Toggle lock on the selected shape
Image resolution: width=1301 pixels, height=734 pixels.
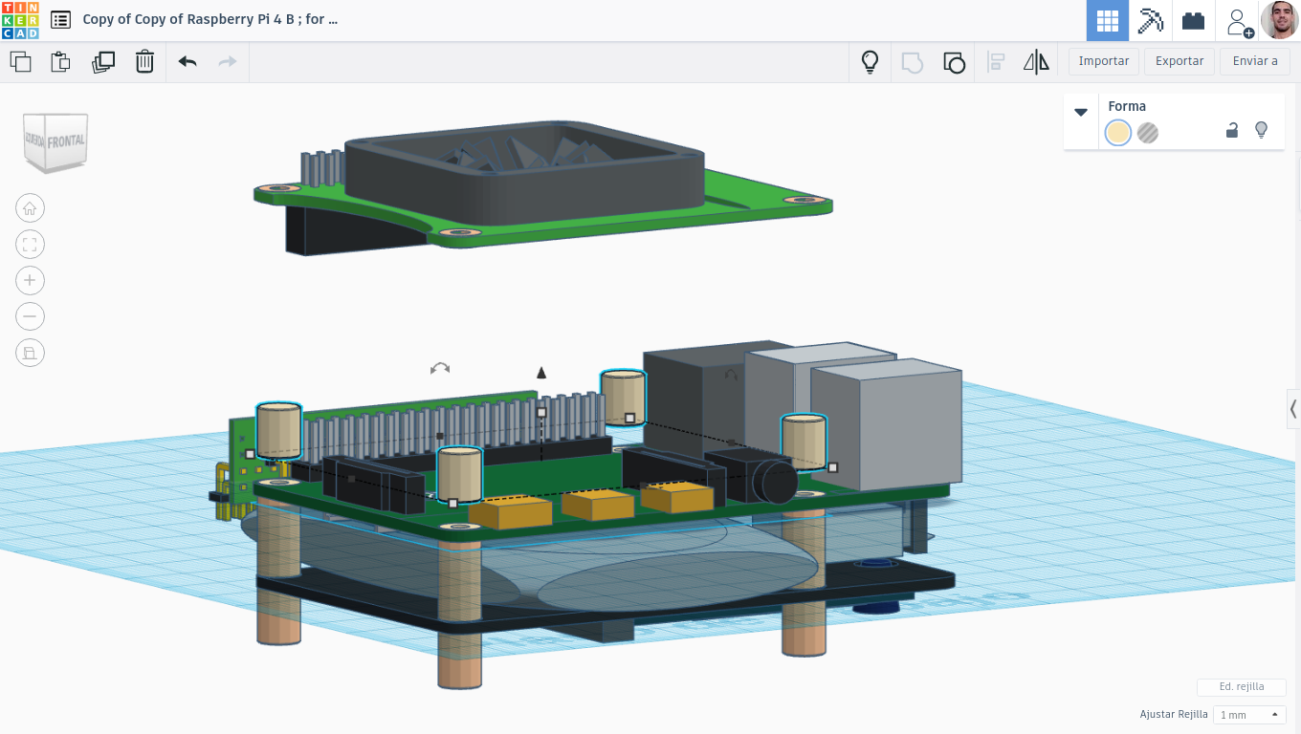[x=1232, y=131]
